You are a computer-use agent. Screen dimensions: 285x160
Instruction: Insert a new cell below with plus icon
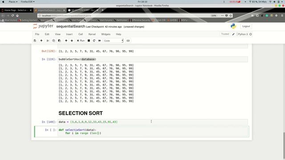(41, 40)
